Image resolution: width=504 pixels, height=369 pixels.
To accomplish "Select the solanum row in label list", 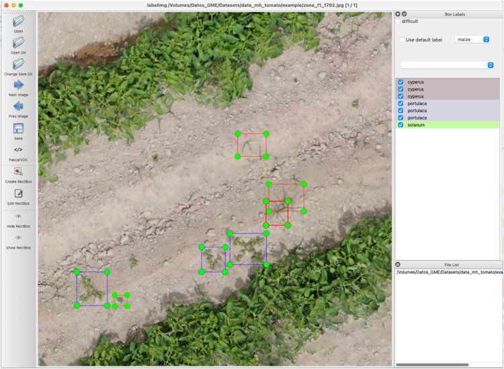I will 448,125.
